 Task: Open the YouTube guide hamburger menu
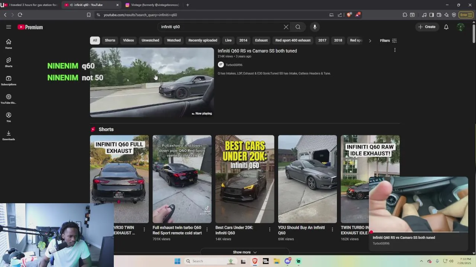9,27
